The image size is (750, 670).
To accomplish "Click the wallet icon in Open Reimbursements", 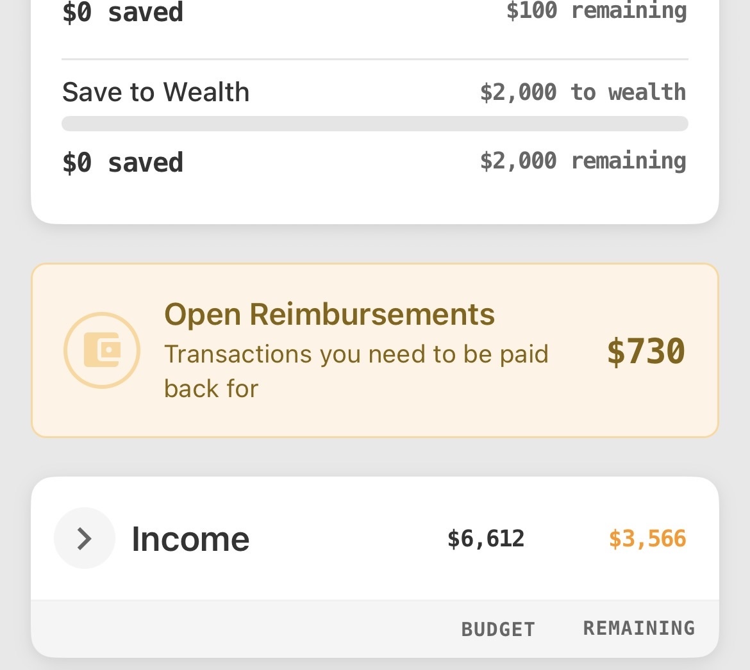I will 102,350.
